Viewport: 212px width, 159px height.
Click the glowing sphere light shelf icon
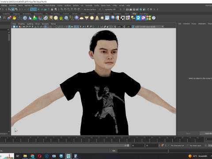[92, 18]
